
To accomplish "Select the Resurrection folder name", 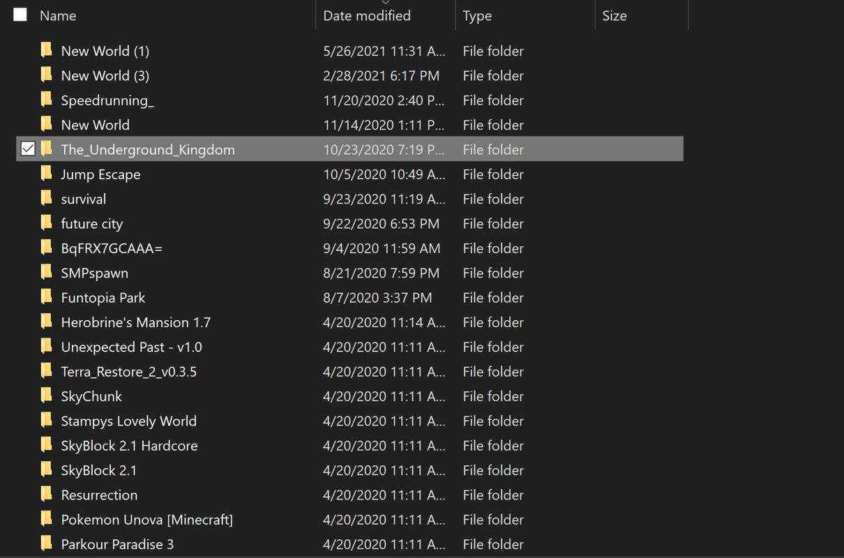I will [99, 495].
